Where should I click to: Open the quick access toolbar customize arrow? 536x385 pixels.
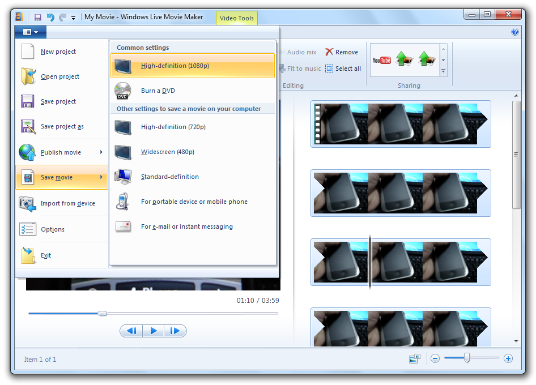click(x=73, y=18)
